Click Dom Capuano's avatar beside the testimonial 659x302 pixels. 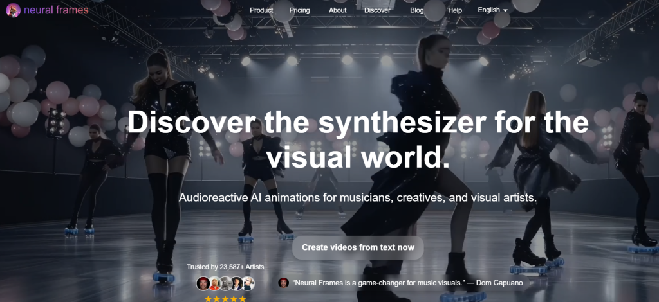tap(283, 283)
